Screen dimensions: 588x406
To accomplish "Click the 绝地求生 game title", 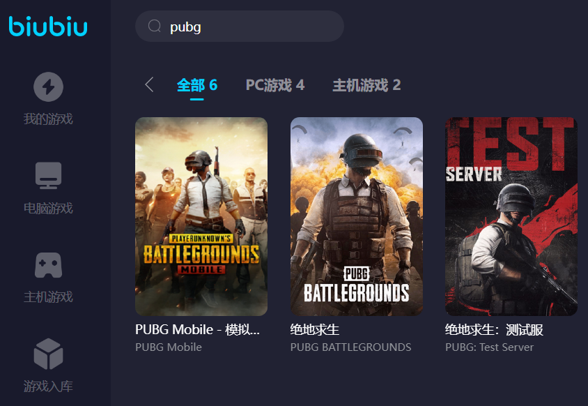I will point(315,329).
